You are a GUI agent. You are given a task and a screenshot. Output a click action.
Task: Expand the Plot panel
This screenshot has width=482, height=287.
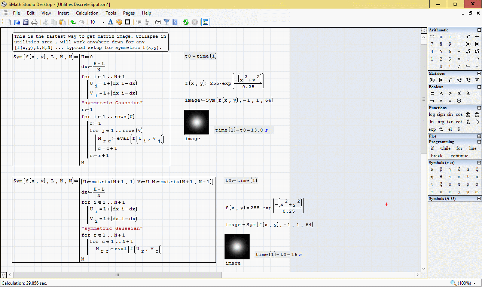click(x=479, y=136)
